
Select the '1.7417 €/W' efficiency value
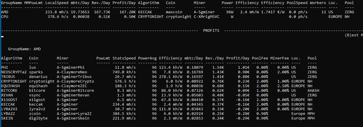click(x=273, y=12)
